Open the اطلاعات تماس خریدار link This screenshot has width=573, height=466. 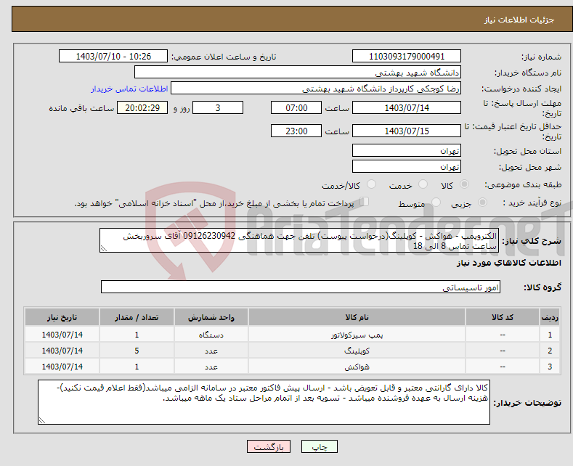click(129, 89)
